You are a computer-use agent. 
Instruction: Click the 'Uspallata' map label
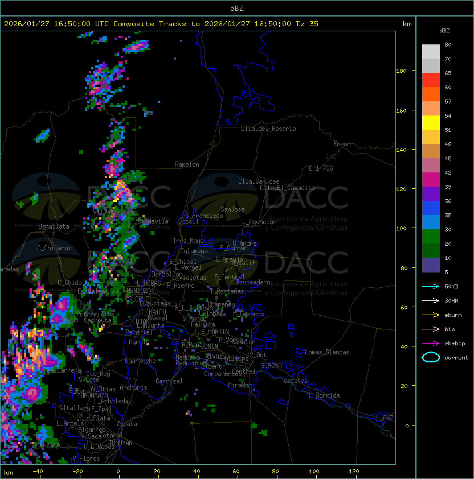click(x=54, y=226)
